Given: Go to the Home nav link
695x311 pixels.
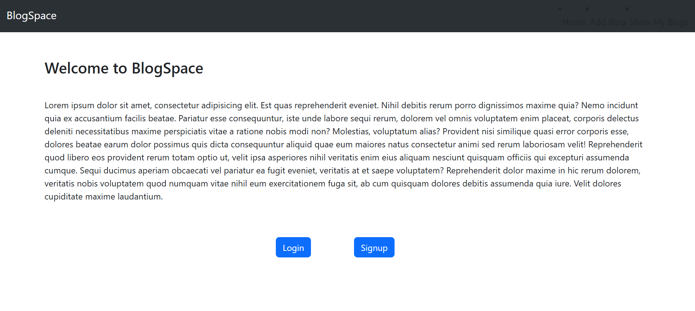Looking at the screenshot, I should (574, 22).
